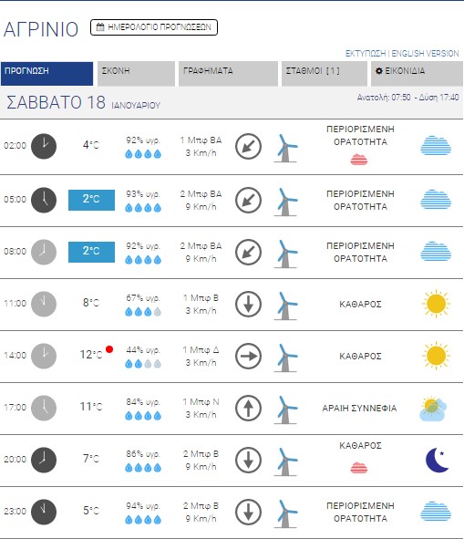This screenshot has height=539, width=464.
Task: Click the wind direction arrow at 14:00
Action: (x=248, y=356)
